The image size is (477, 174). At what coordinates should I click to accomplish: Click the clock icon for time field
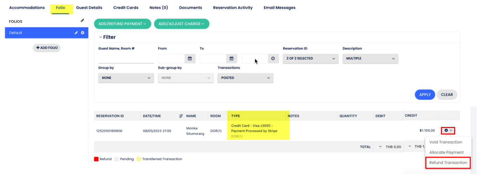tap(273, 59)
